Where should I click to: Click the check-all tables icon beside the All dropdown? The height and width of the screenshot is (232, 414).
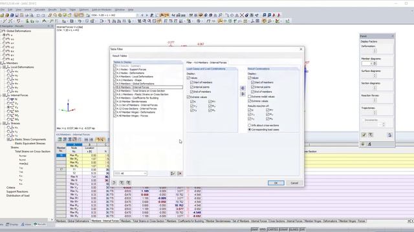(x=173, y=173)
